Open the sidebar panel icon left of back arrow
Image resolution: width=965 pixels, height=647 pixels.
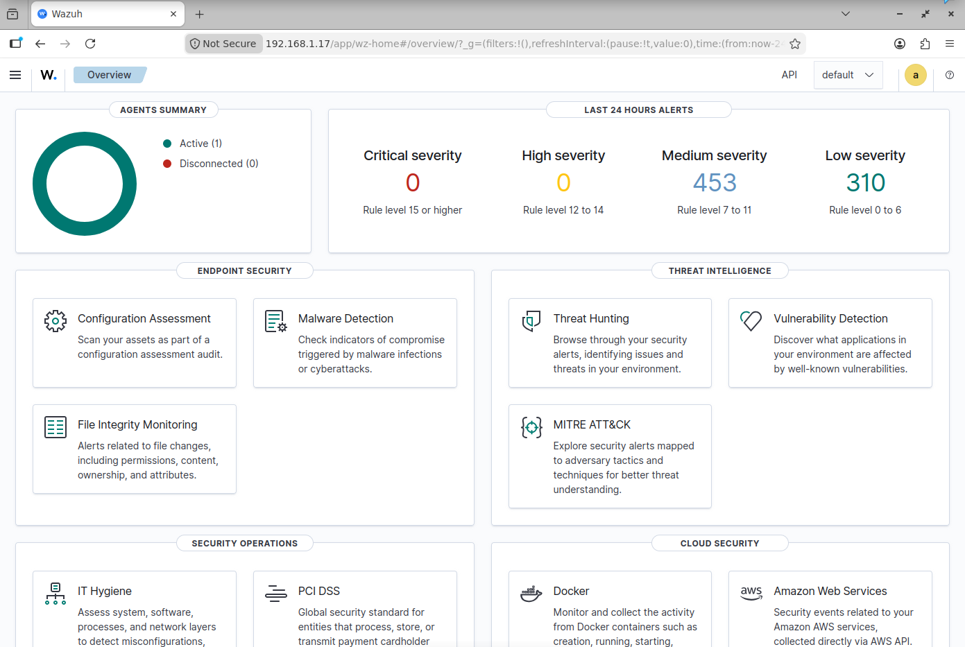tap(15, 43)
